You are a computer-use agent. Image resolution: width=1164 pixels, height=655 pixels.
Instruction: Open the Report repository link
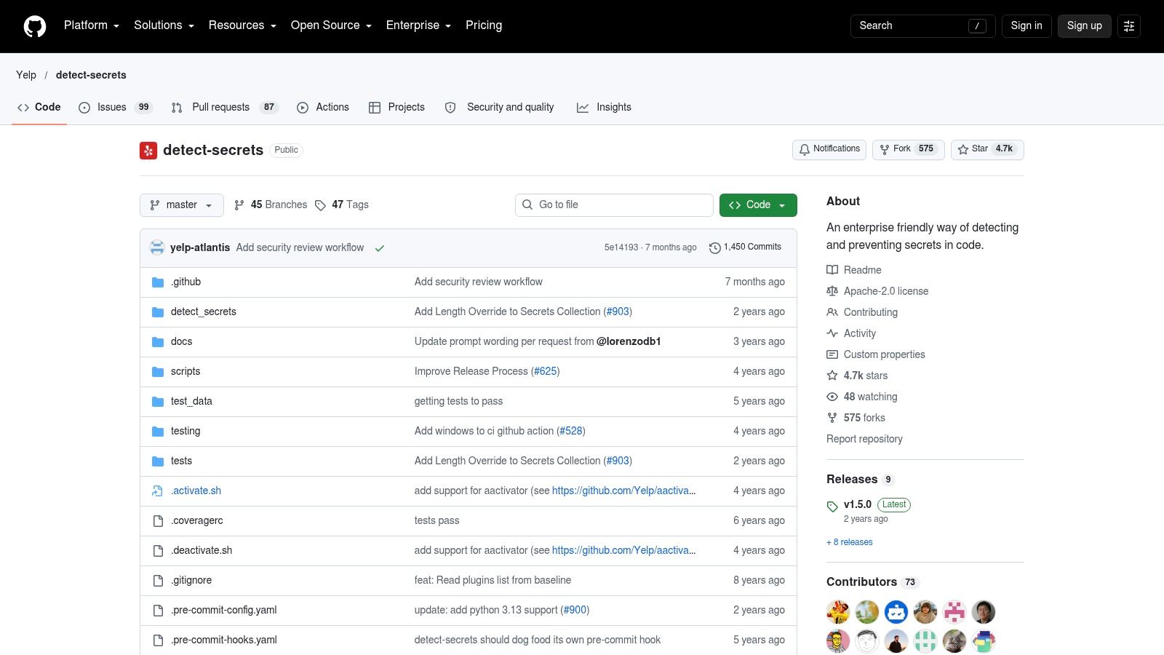(x=864, y=439)
